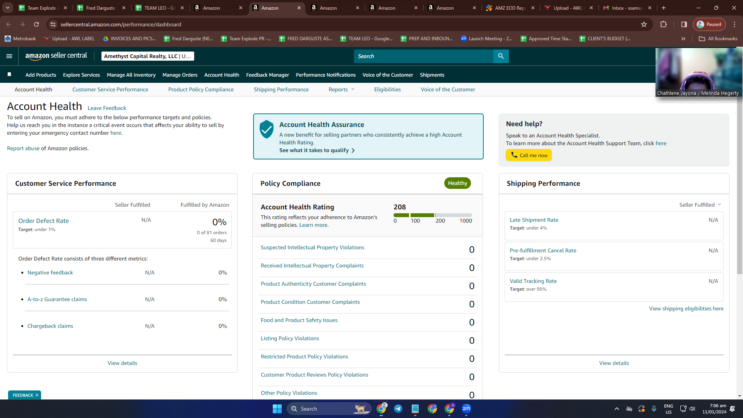Open the Order Defect Rate link
The width and height of the screenshot is (743, 418).
pyautogui.click(x=43, y=221)
